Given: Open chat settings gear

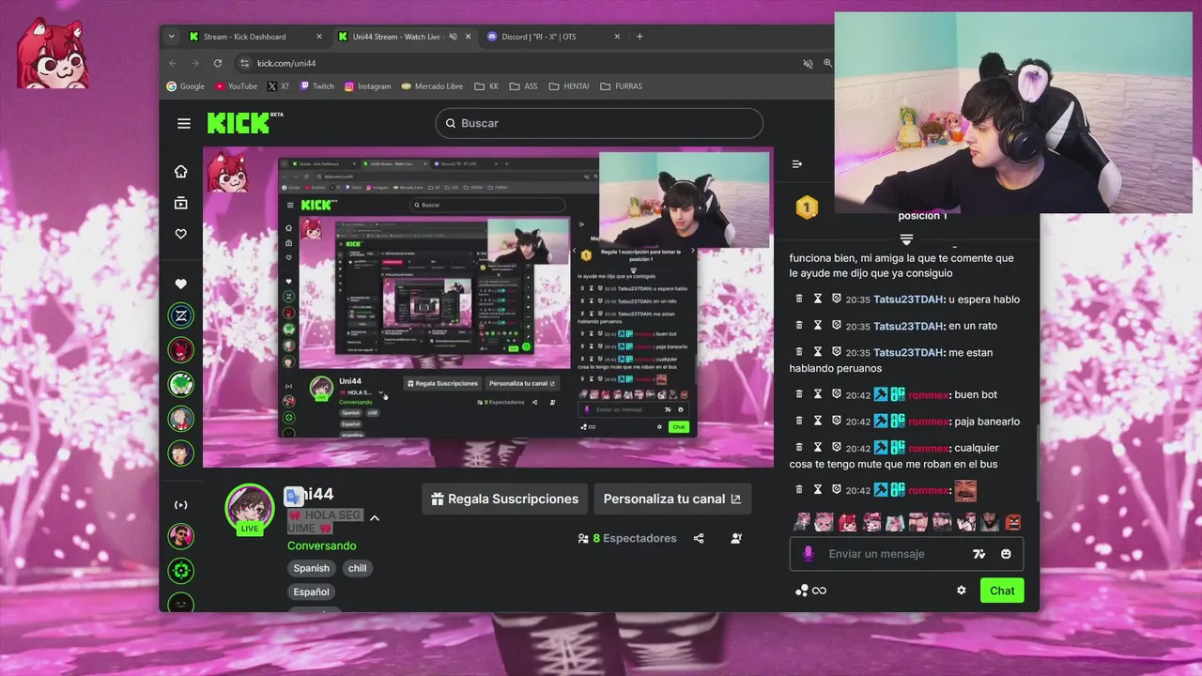Looking at the screenshot, I should [x=961, y=591].
